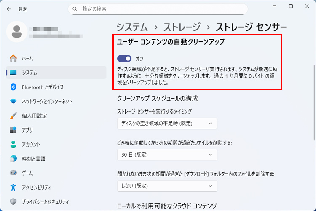Screen dimensions: 316x211
Task: Navigate to the System breadcrumb link
Action: pyautogui.click(x=132, y=27)
